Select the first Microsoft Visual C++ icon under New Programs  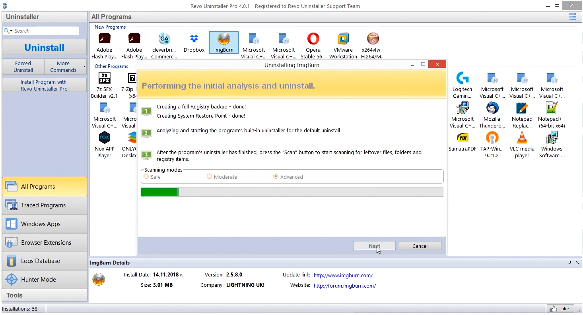(x=254, y=39)
